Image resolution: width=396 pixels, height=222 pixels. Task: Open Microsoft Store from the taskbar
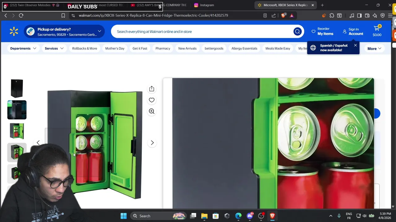point(216,216)
